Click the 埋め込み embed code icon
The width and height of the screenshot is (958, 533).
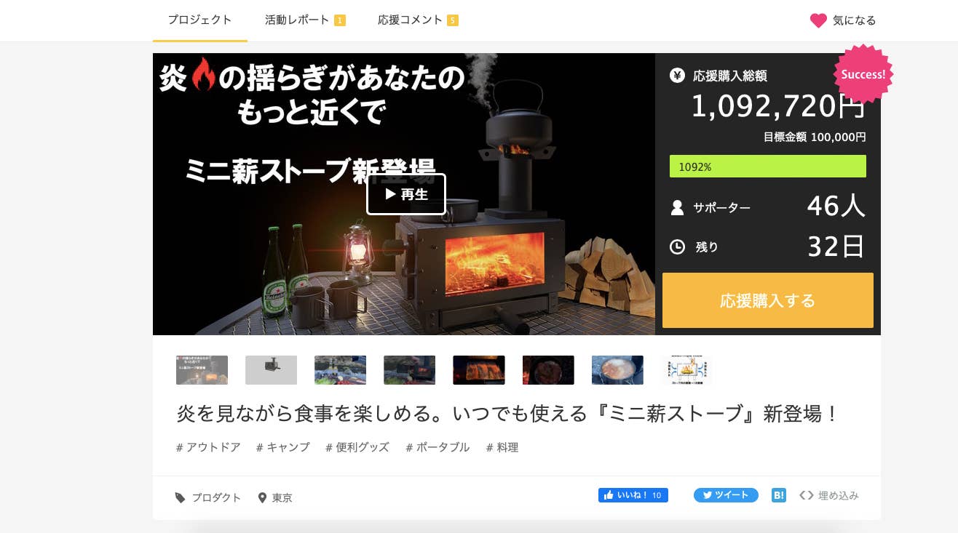pyautogui.click(x=806, y=495)
